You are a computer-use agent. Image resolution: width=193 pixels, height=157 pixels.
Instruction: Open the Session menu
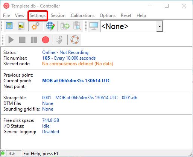[58, 15]
